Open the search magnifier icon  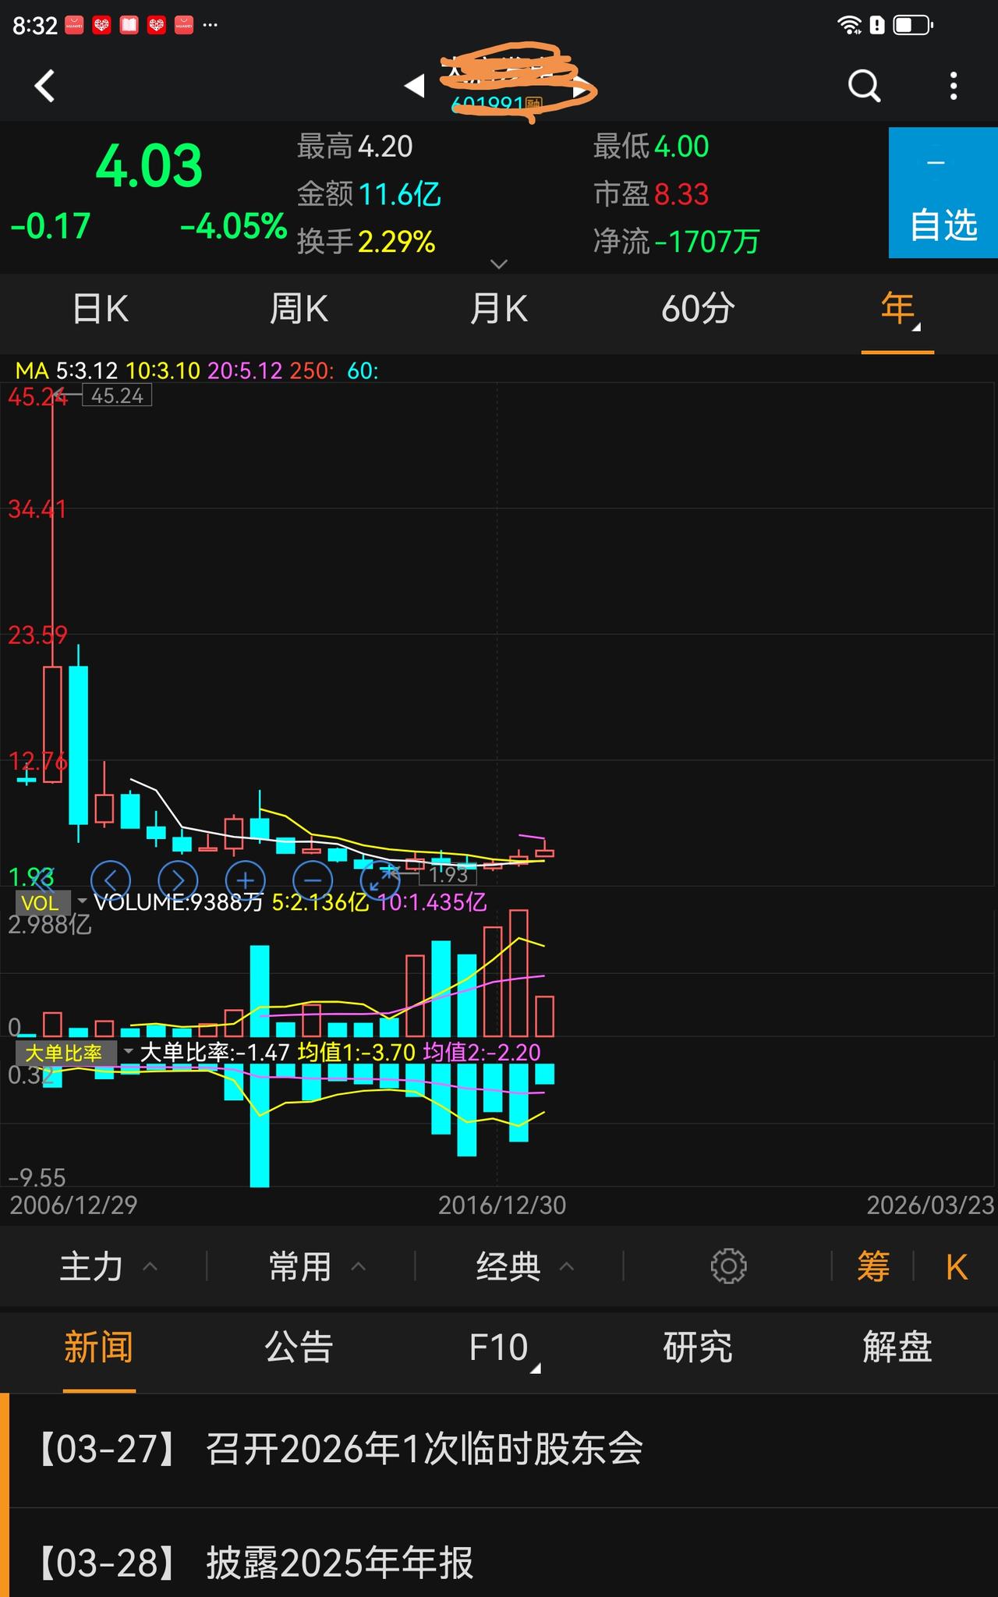[864, 86]
